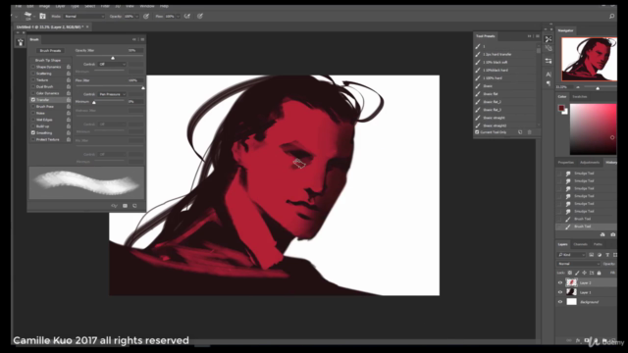Open the Flow value dropdown arrow
This screenshot has height=353, width=628.
178,17
